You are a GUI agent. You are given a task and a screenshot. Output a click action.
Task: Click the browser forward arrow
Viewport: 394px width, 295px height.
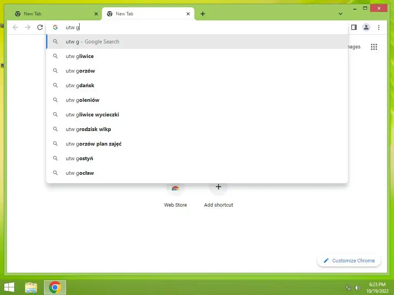(x=28, y=27)
